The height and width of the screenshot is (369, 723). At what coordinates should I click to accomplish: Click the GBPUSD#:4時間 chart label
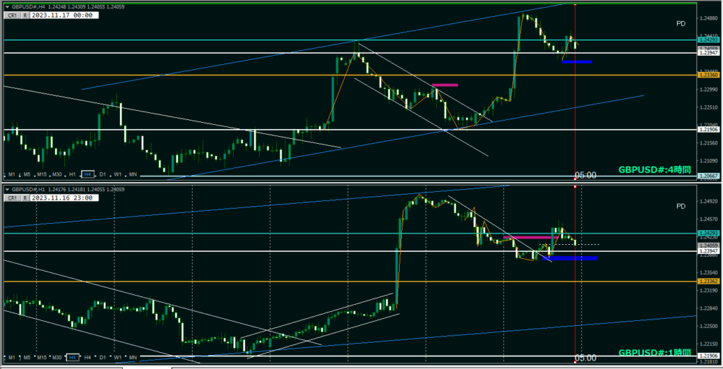(x=655, y=170)
